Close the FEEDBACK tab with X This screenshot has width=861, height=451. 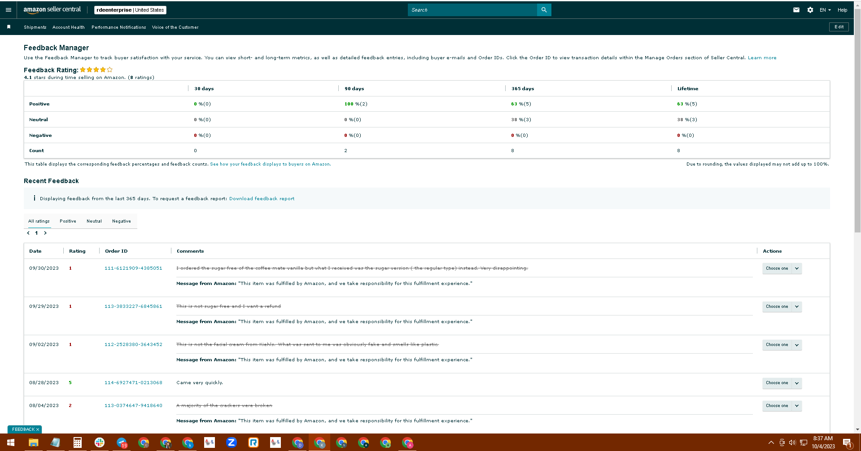(x=38, y=429)
